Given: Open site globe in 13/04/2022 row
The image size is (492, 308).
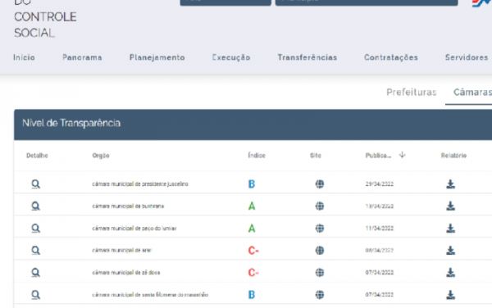Looking at the screenshot, I should pos(320,206).
